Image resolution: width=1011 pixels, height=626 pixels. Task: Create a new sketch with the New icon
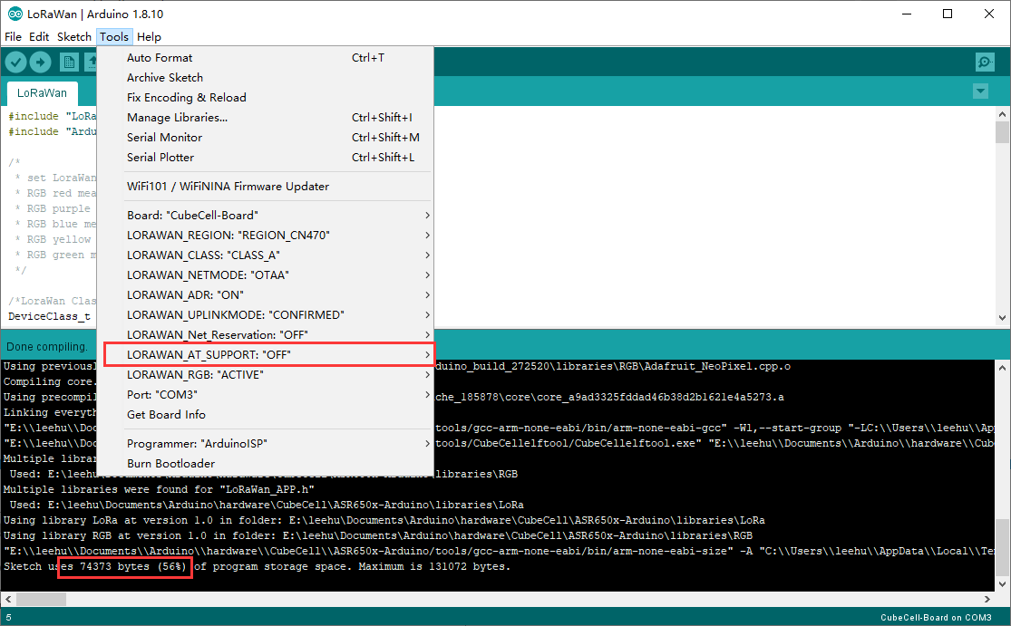click(68, 62)
